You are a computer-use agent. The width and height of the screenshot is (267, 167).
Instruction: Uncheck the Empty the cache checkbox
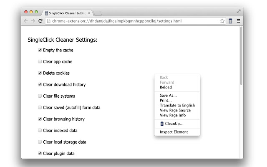(x=40, y=50)
